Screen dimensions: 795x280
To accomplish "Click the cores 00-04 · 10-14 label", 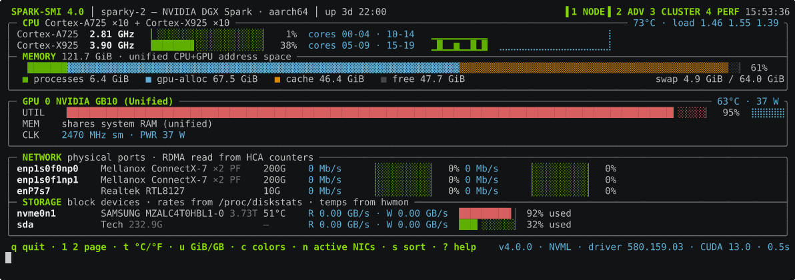I will (361, 35).
